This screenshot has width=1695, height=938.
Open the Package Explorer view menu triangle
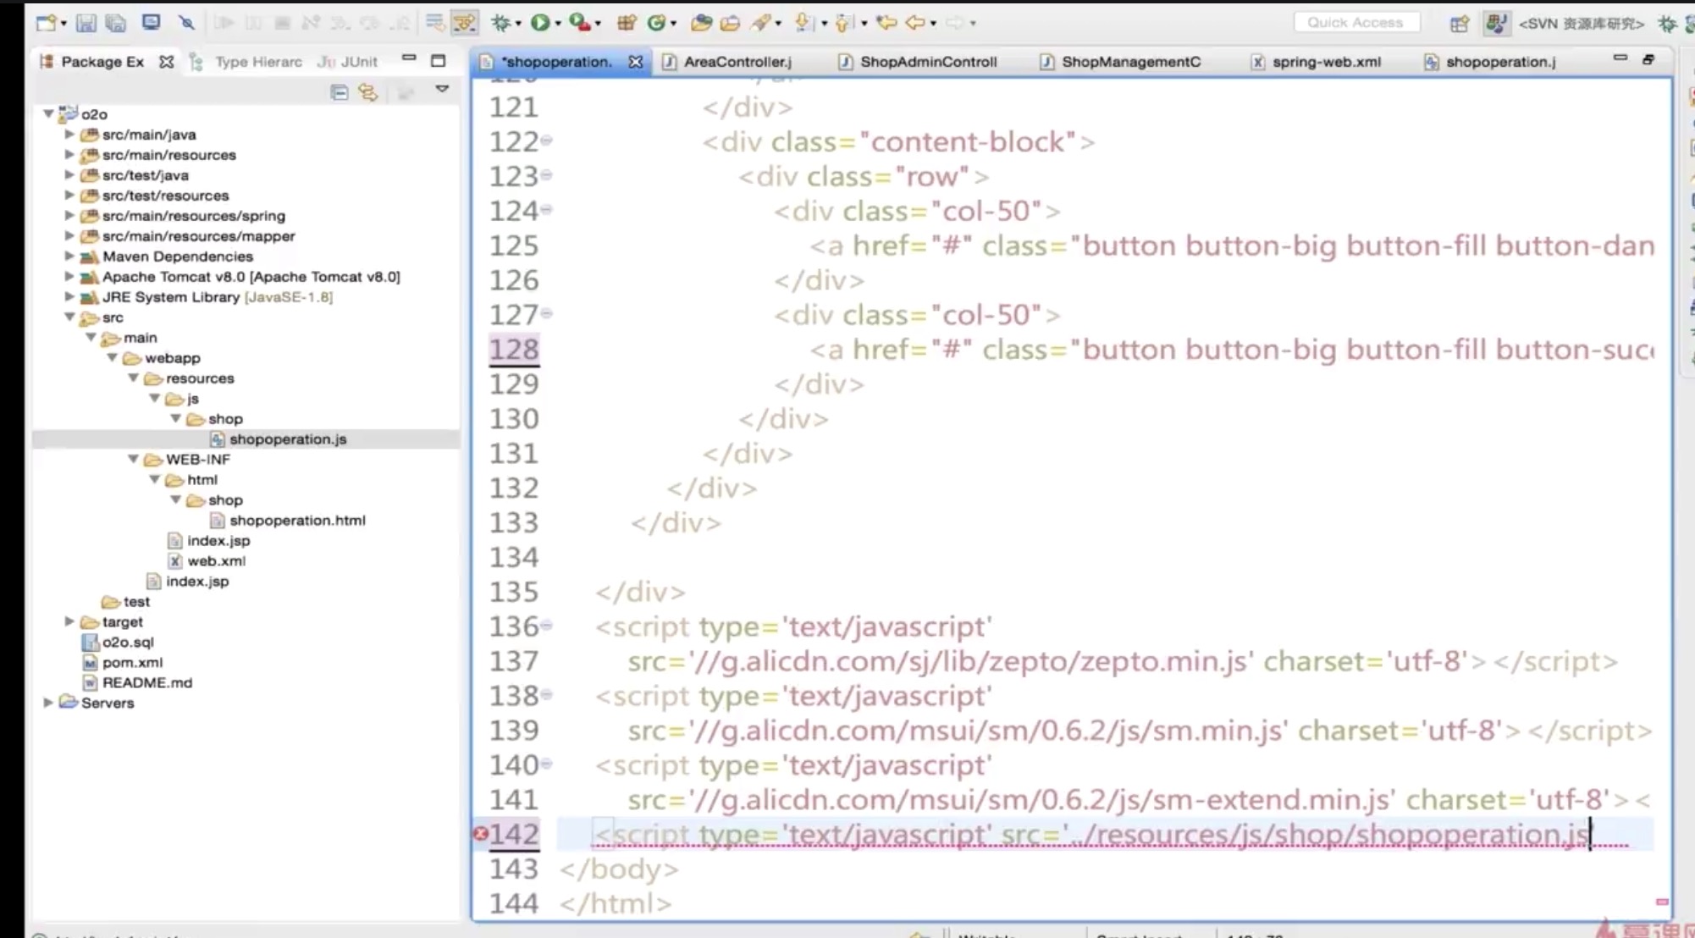click(x=442, y=89)
